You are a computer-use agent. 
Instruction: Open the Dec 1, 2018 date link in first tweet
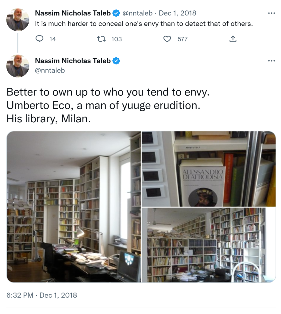pos(177,13)
